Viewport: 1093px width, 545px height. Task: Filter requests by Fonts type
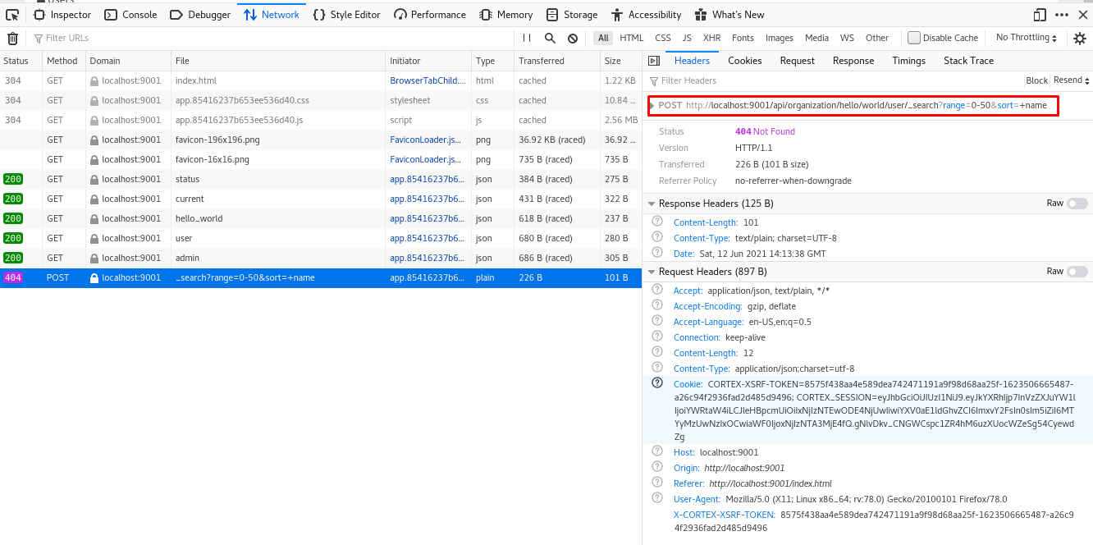point(743,38)
